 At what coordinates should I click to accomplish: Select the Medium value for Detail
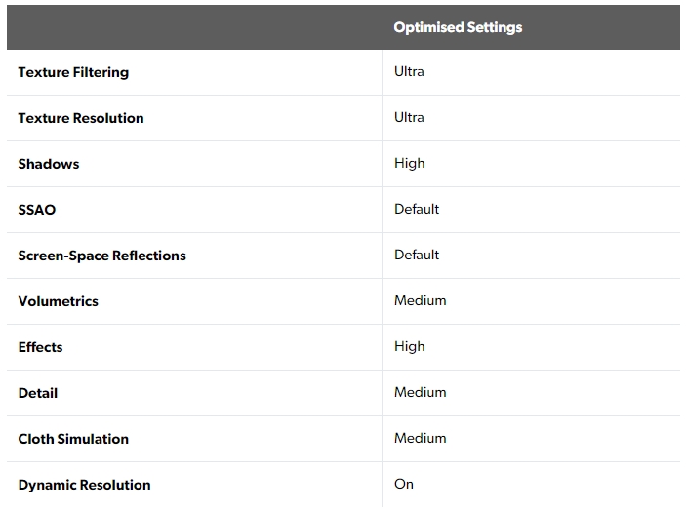click(421, 392)
